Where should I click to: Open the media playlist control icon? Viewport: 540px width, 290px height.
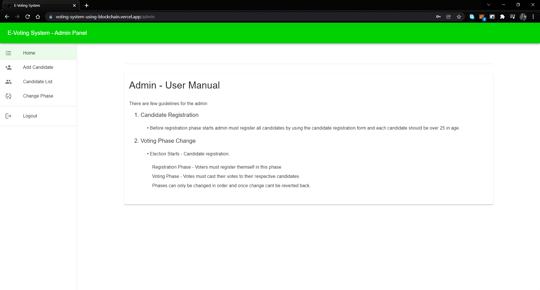coord(513,17)
